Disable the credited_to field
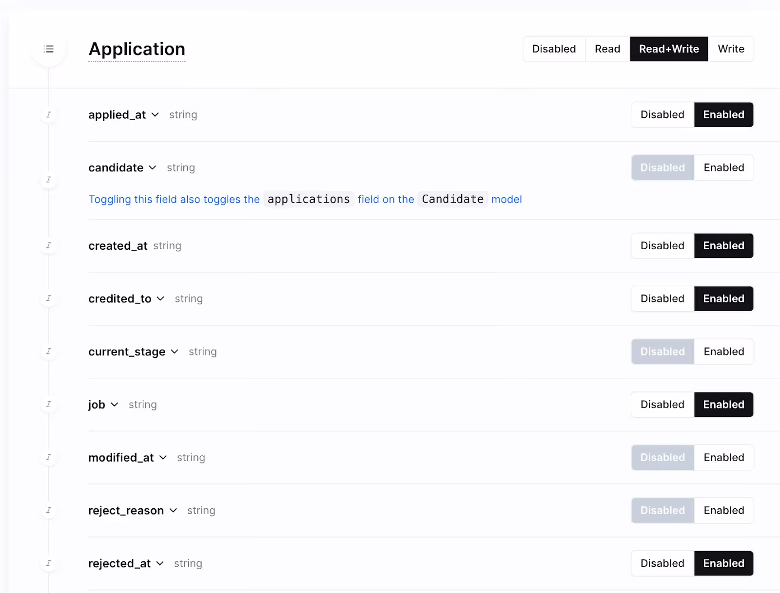 [663, 299]
